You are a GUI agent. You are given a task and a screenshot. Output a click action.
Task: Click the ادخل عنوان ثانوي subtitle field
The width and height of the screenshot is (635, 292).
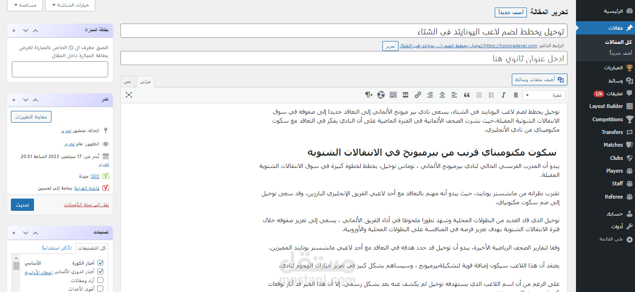[x=344, y=58]
